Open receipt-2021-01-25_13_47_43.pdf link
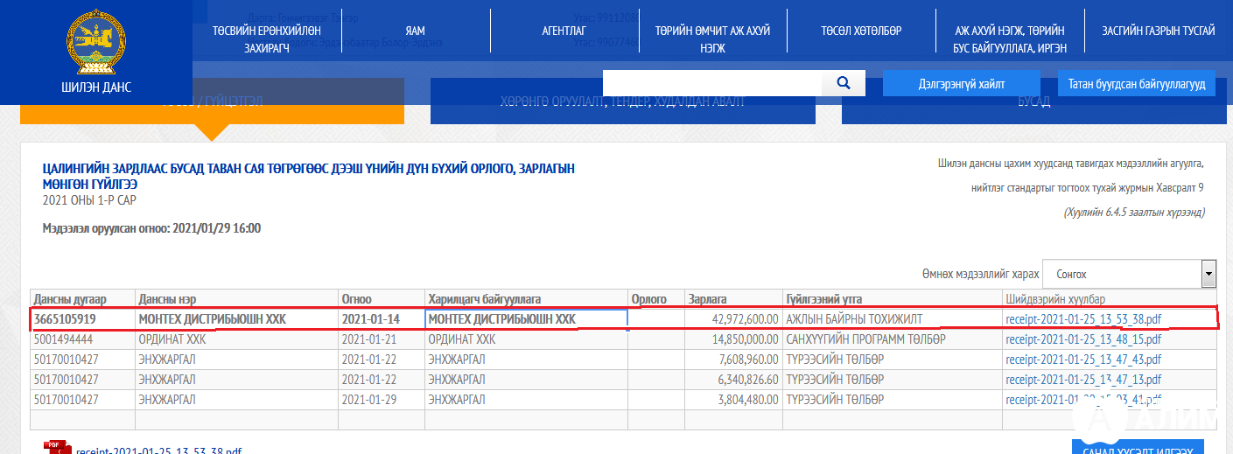Image resolution: width=1233 pixels, height=454 pixels. pos(1083,360)
